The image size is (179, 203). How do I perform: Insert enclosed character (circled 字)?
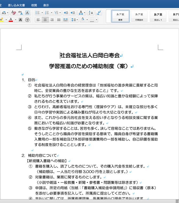[27, 20]
